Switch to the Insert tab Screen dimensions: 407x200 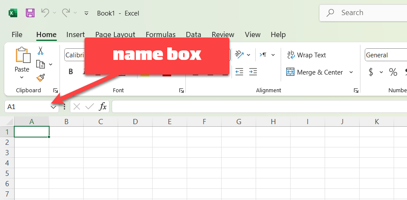tap(75, 34)
